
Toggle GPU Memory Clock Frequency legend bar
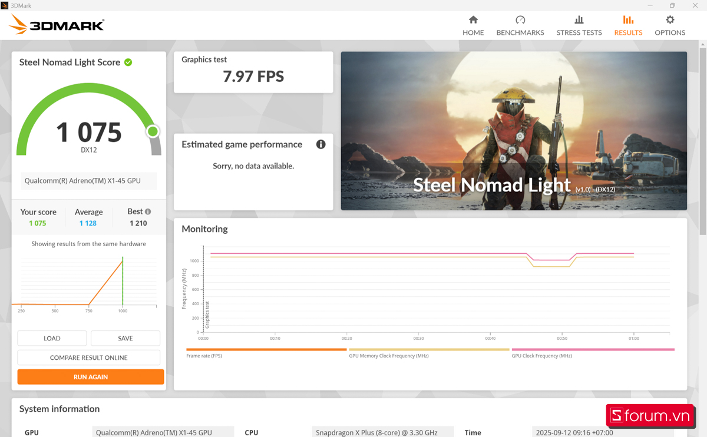[x=429, y=350]
